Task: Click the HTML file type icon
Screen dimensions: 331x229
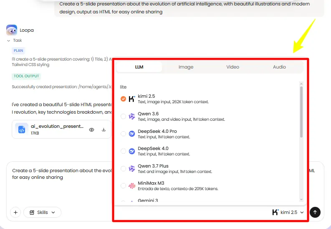Action: [22, 130]
